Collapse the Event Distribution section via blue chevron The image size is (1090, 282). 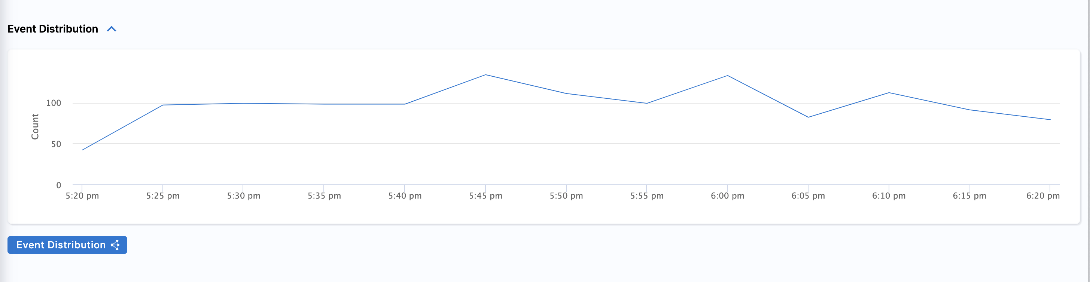tap(112, 29)
